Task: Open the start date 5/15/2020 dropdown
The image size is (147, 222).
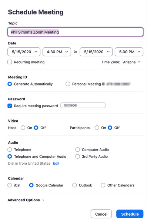Action: point(24,52)
